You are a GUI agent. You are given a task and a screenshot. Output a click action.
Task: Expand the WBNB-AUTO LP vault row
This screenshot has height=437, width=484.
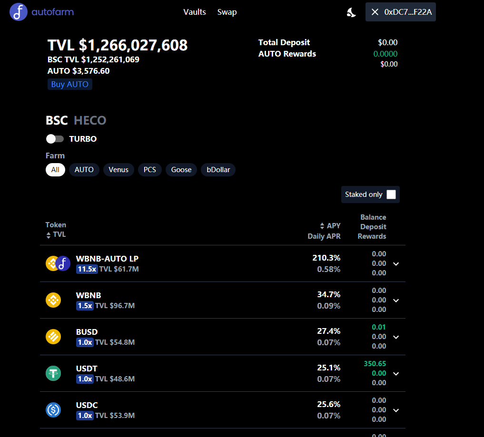pyautogui.click(x=396, y=264)
